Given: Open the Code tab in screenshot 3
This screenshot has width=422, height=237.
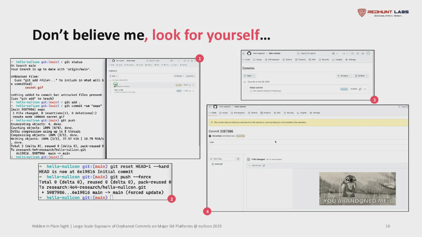Looking at the screenshot, I should click(246, 60).
